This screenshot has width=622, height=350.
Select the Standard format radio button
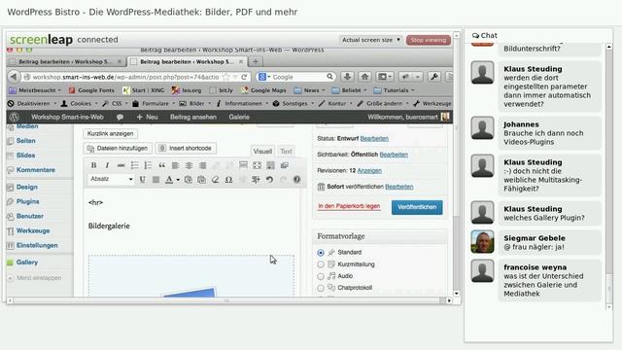[321, 253]
